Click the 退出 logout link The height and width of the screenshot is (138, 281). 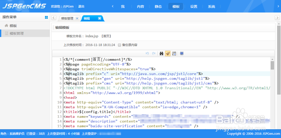pos(81,6)
